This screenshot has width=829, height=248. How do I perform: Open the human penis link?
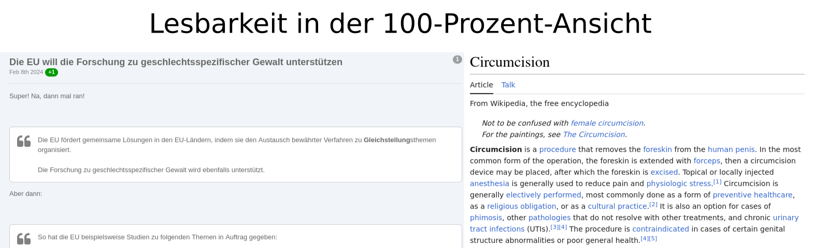click(x=731, y=149)
